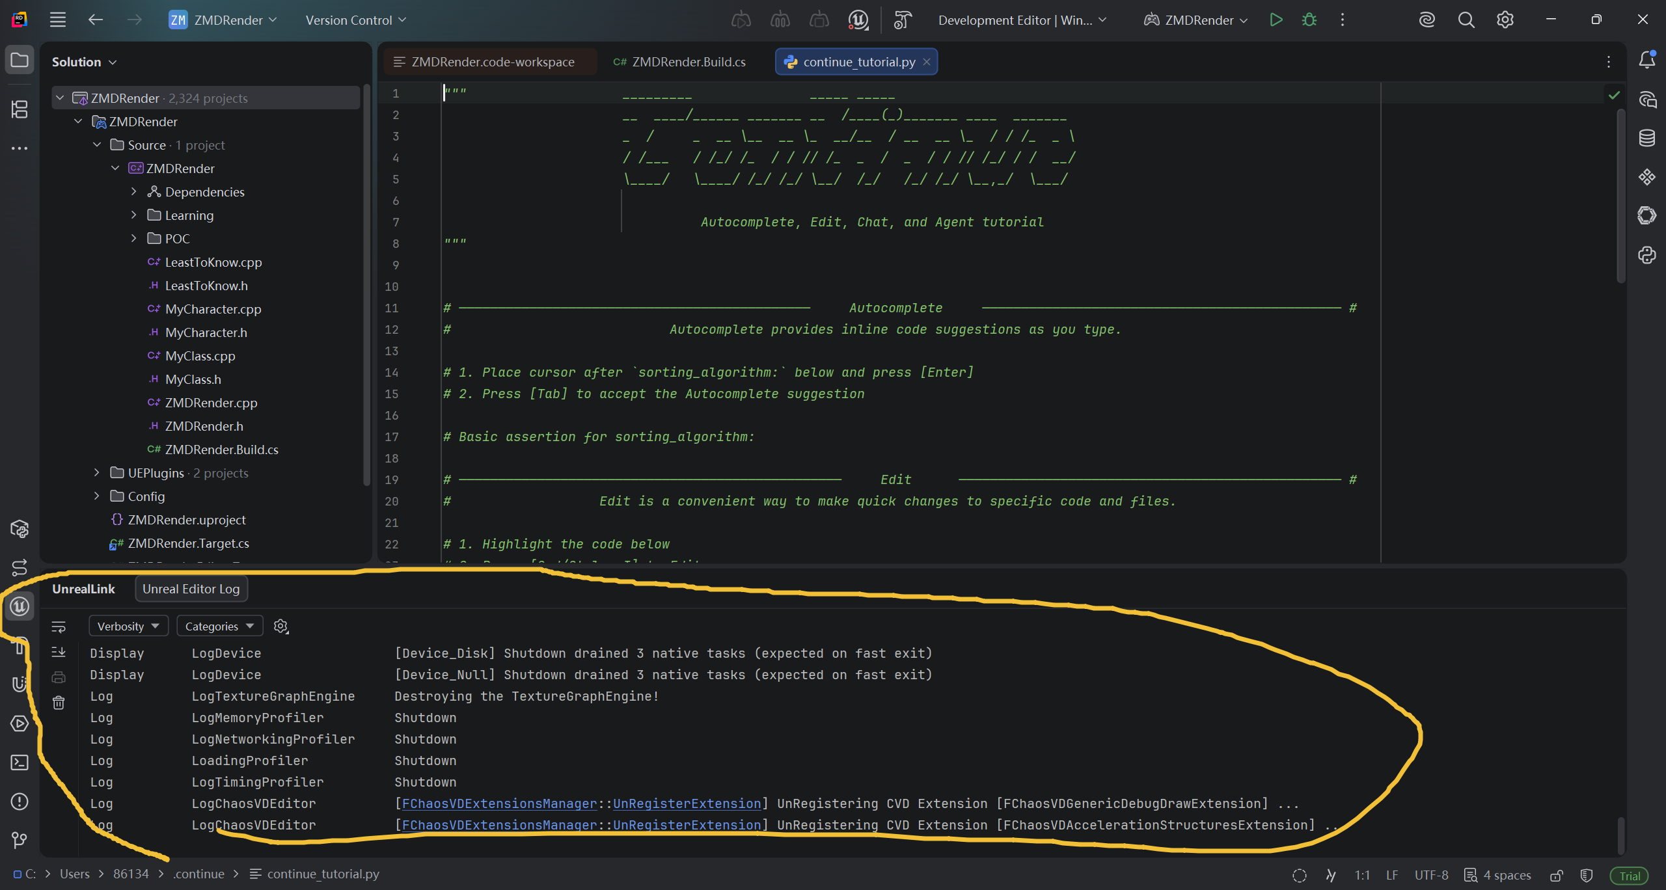Click the green Run button
Image resolution: width=1666 pixels, height=890 pixels.
tap(1276, 20)
